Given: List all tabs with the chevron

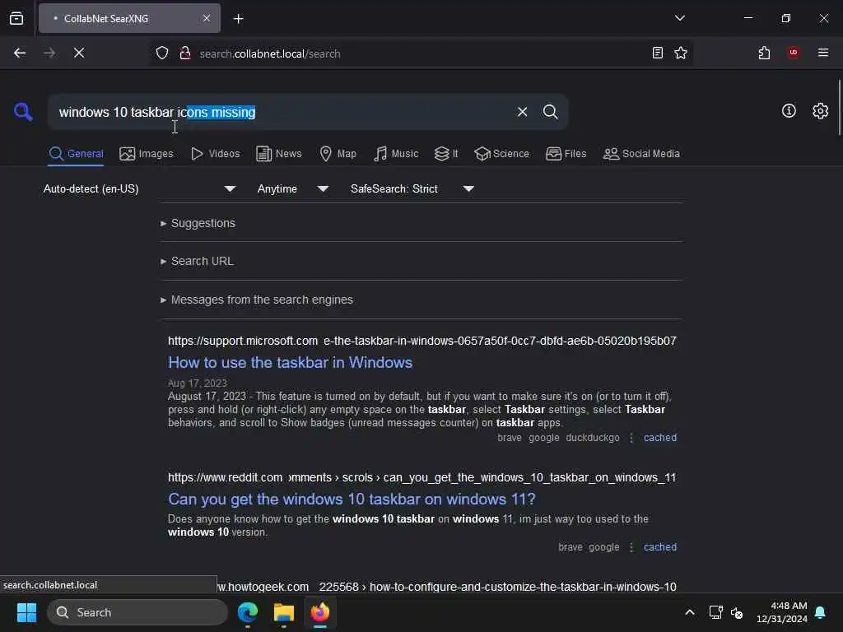Looking at the screenshot, I should click(x=679, y=18).
